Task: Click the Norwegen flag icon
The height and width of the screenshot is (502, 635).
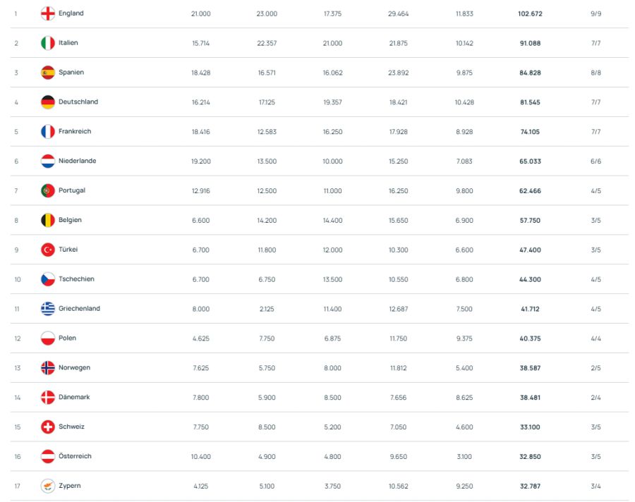Action: [48, 368]
